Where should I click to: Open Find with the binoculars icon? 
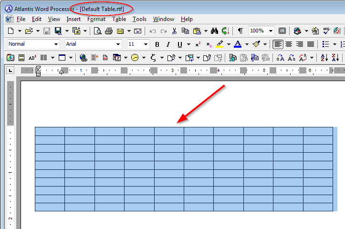pyautogui.click(x=214, y=31)
